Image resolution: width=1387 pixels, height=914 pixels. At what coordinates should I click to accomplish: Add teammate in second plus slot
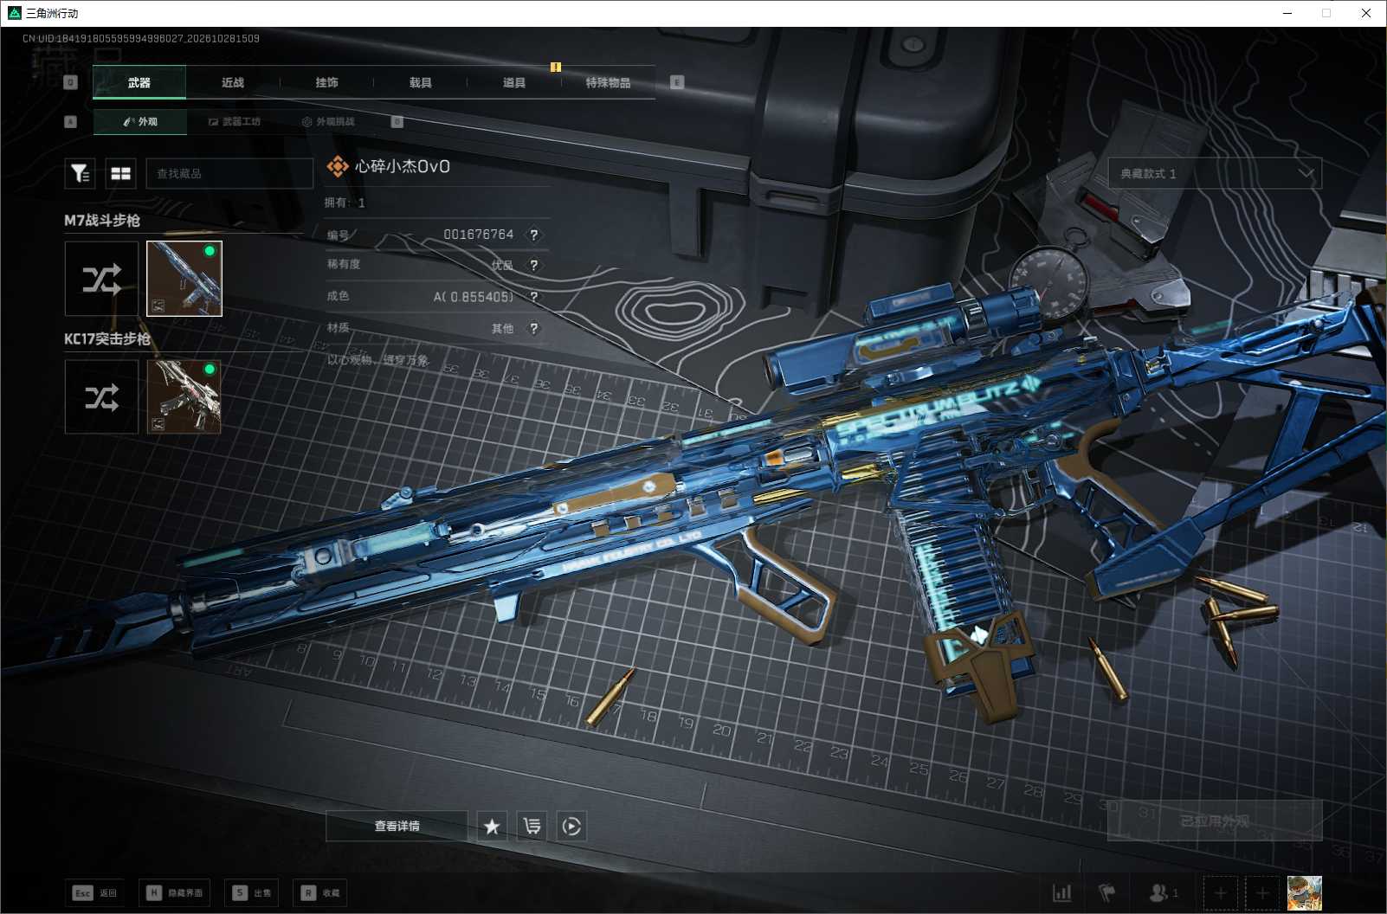(x=1261, y=892)
